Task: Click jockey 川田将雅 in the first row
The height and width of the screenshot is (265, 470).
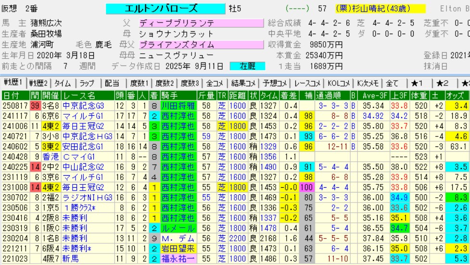Action: coord(178,105)
